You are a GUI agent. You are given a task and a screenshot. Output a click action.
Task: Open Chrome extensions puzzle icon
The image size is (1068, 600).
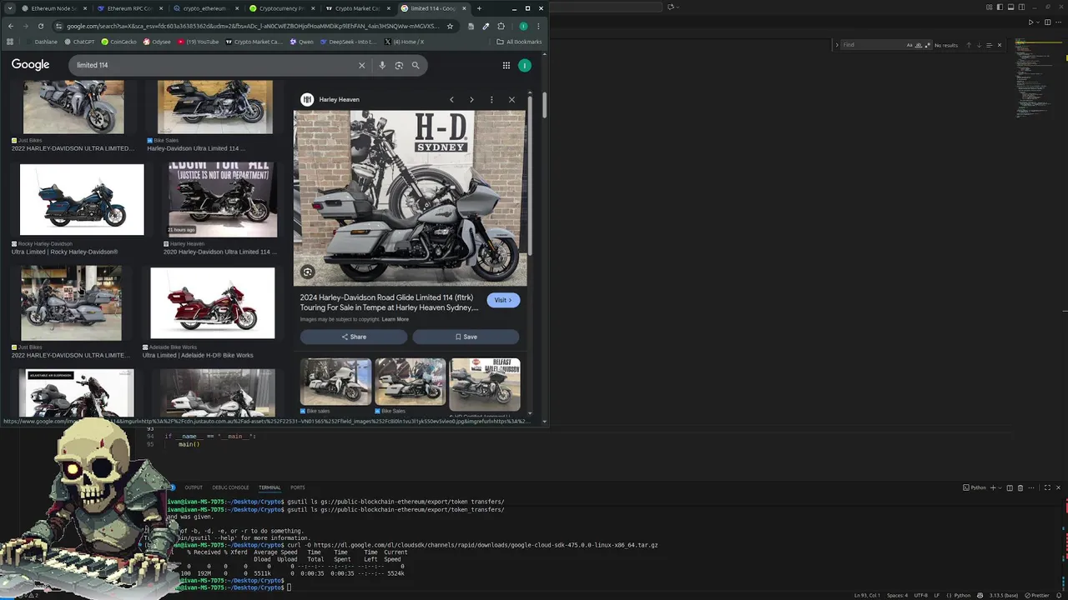click(501, 26)
